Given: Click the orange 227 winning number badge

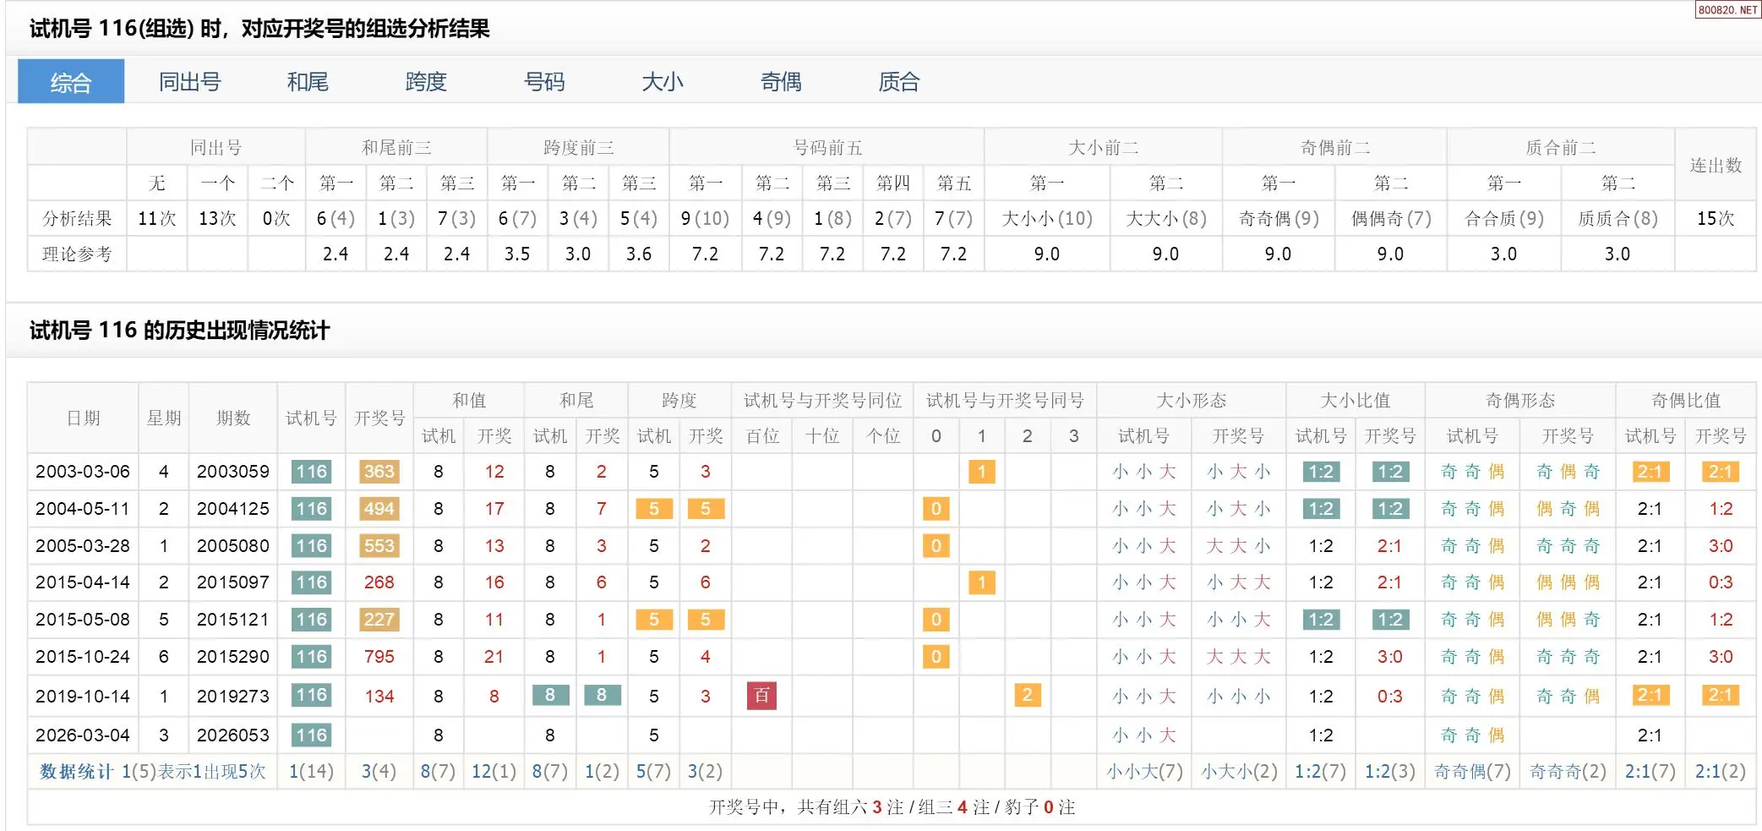Looking at the screenshot, I should point(379,620).
